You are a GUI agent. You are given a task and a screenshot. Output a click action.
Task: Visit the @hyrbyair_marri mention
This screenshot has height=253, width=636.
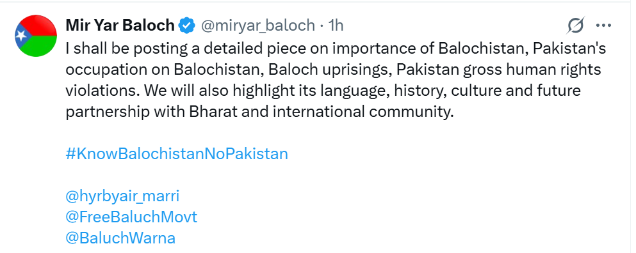(122, 196)
